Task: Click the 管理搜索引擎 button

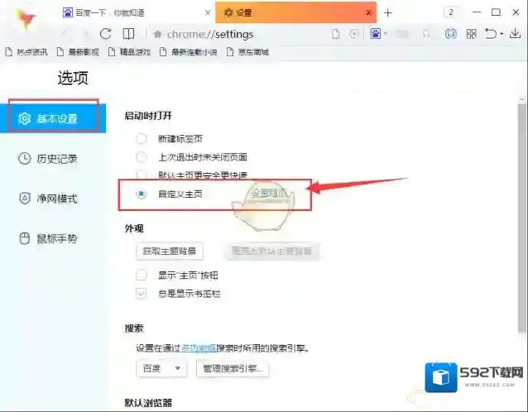Action: click(232, 368)
